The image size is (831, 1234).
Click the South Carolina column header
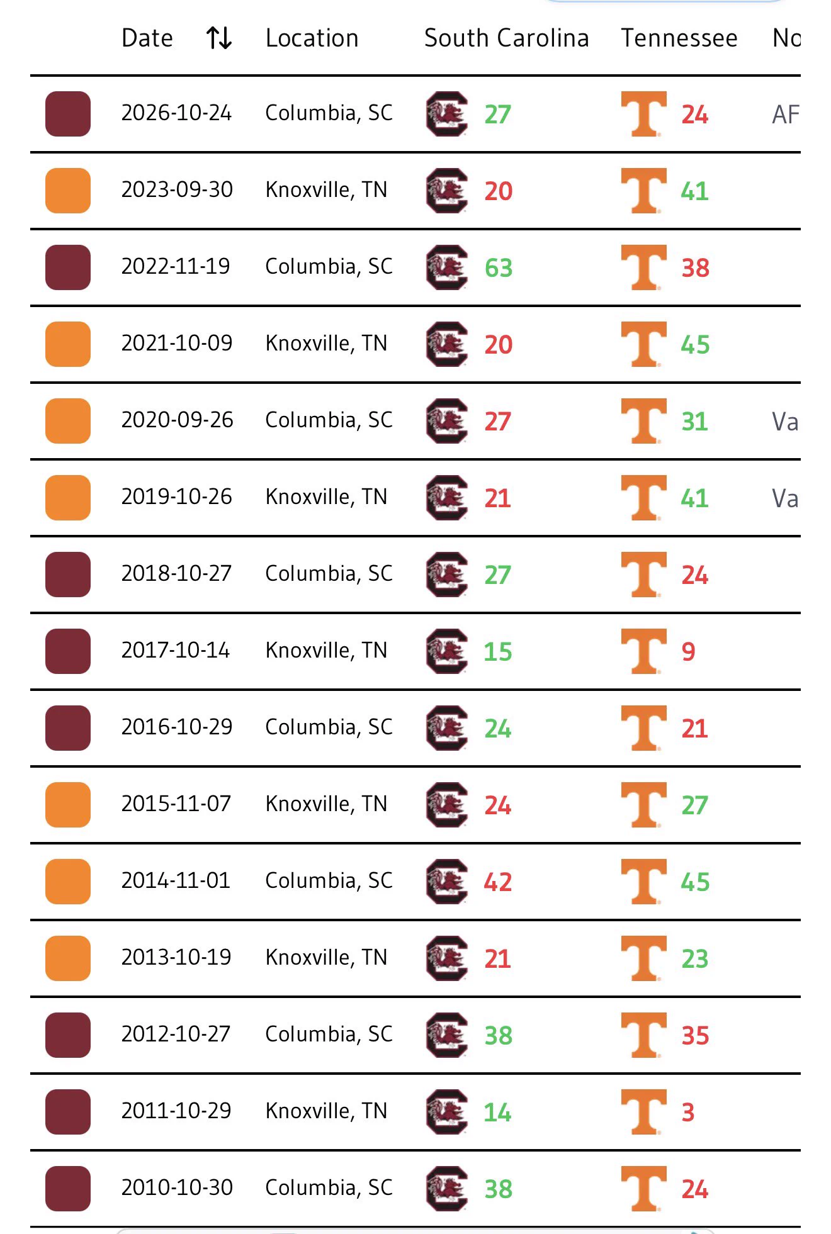(507, 38)
